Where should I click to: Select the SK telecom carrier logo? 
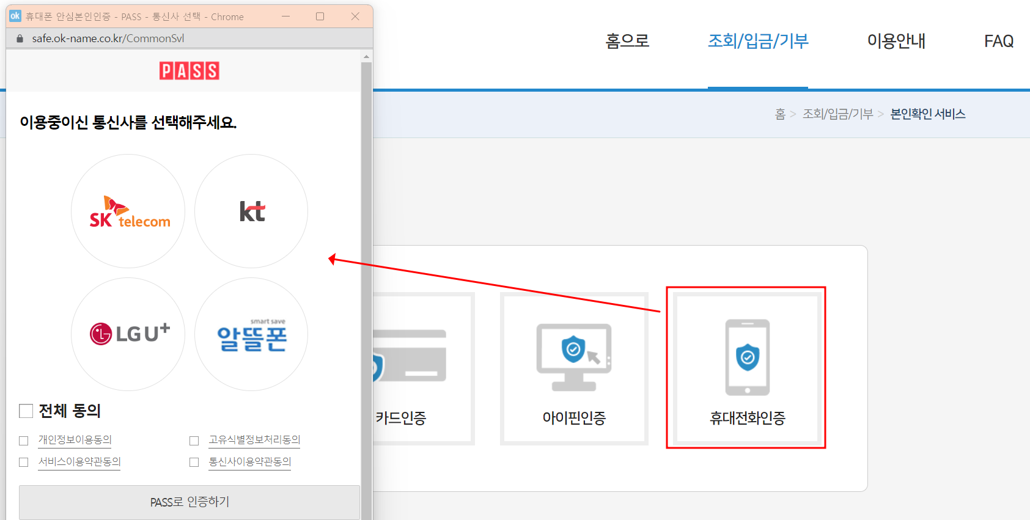pyautogui.click(x=128, y=211)
